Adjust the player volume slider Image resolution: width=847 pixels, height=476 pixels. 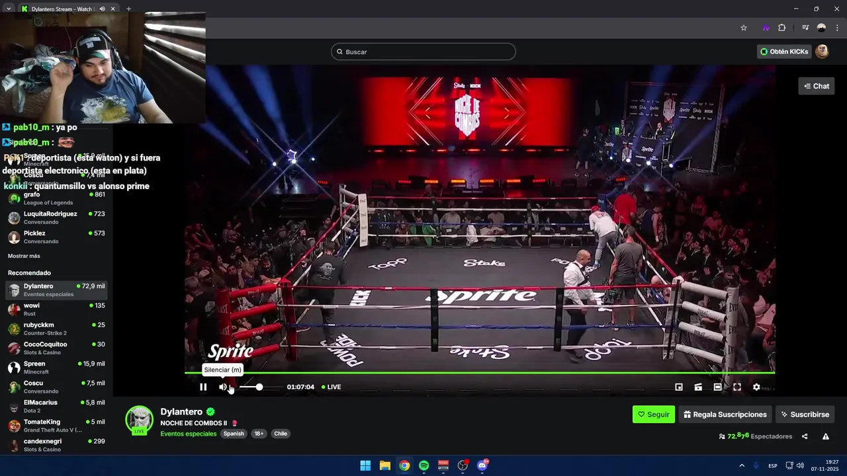(x=259, y=387)
